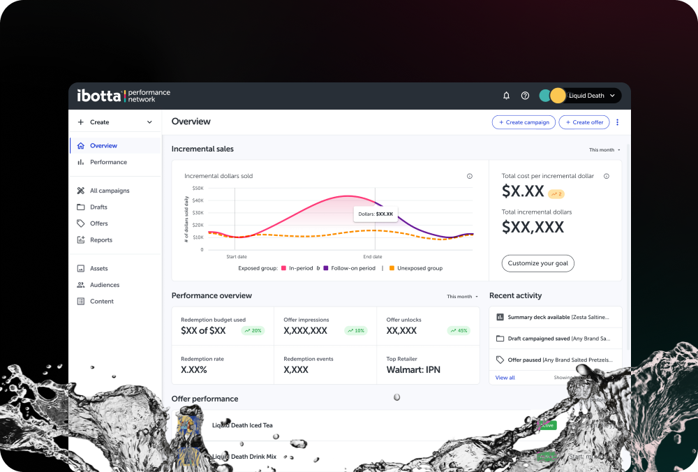
Task: Open Performance overview This month filter
Action: tap(462, 296)
